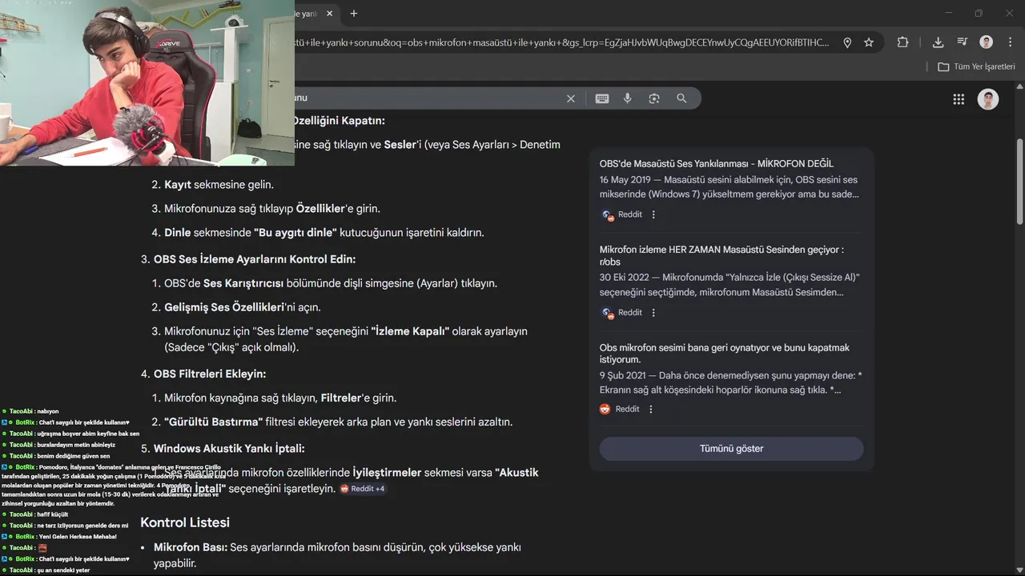Open more options for the 9 Şub 2021 result
This screenshot has width=1025, height=576.
pyautogui.click(x=650, y=409)
